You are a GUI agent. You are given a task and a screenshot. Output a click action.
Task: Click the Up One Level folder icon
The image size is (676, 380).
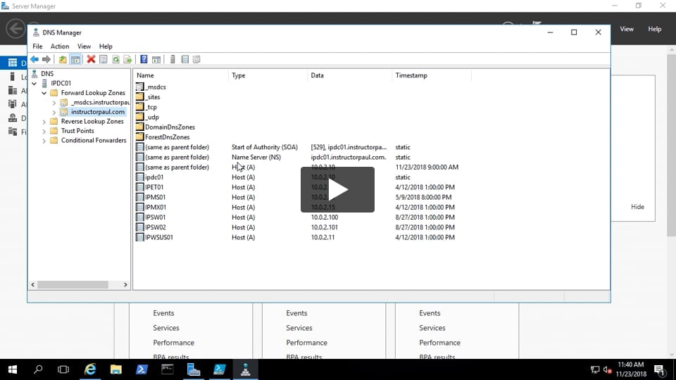click(63, 60)
